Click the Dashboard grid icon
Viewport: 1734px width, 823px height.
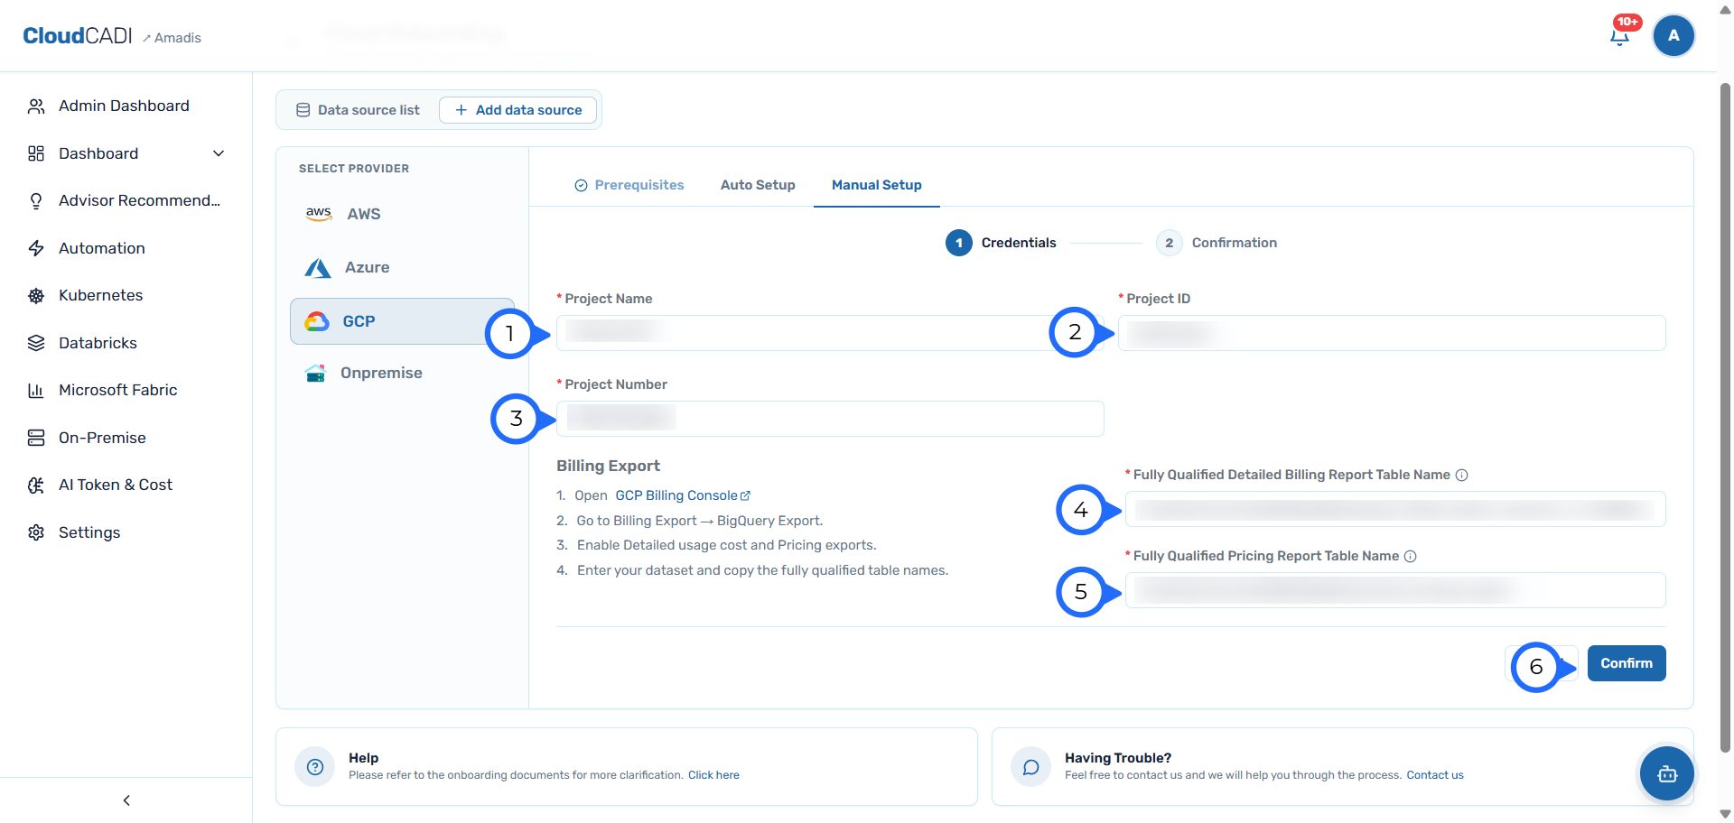36,153
